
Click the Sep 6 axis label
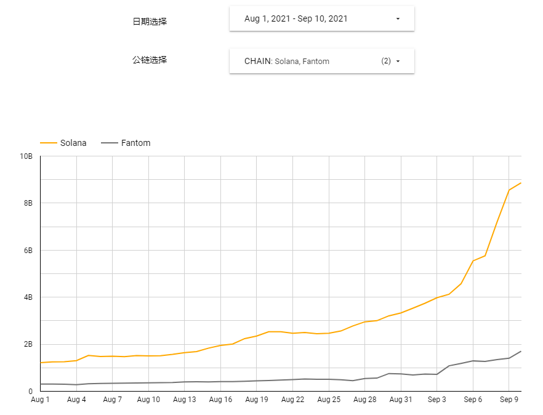tap(473, 399)
